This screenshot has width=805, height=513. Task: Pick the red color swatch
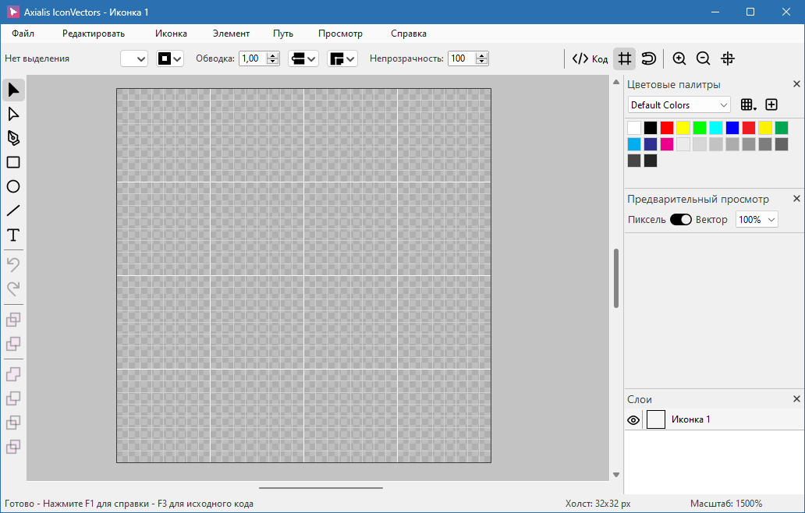(667, 127)
